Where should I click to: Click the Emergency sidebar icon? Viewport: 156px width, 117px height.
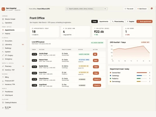tap(3, 59)
